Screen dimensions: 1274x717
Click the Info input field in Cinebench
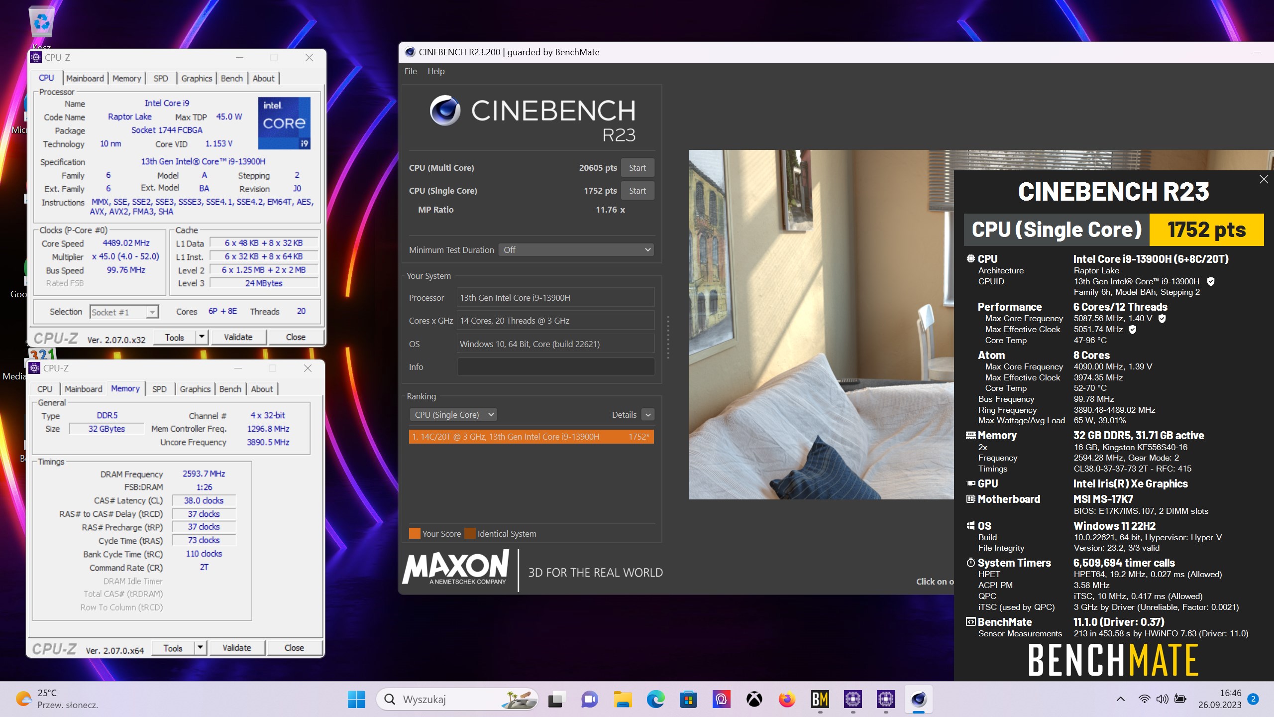(555, 367)
